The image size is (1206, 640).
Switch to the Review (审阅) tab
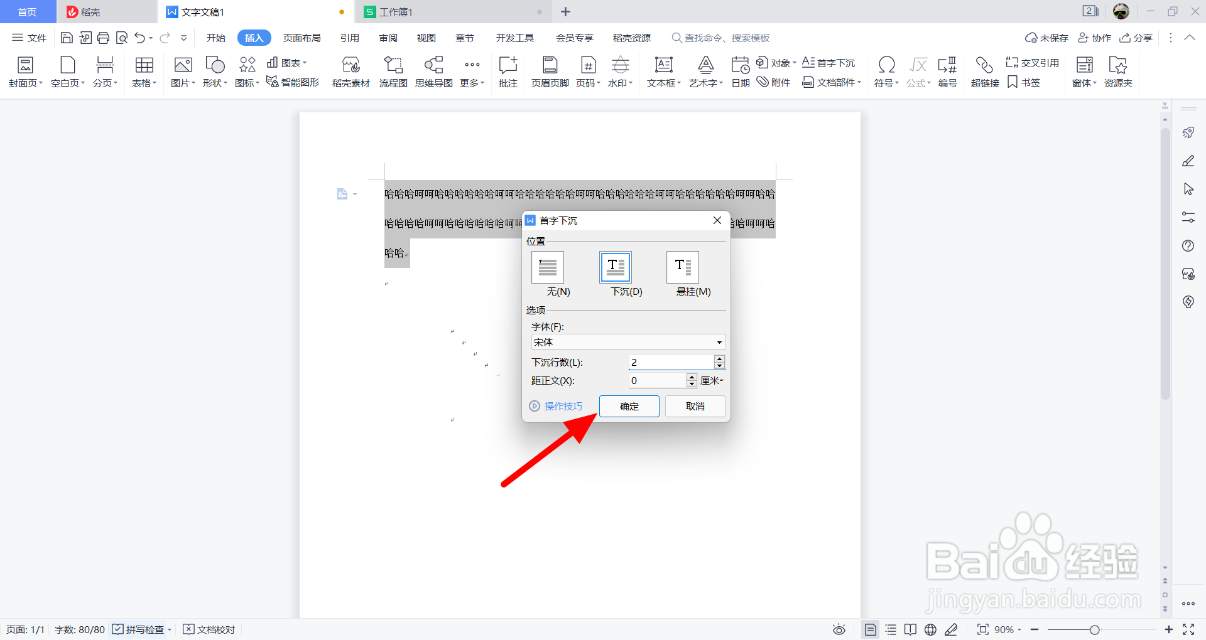coord(388,38)
